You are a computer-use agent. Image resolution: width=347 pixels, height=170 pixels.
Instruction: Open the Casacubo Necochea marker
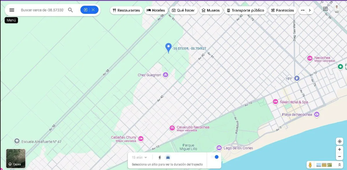point(172,128)
